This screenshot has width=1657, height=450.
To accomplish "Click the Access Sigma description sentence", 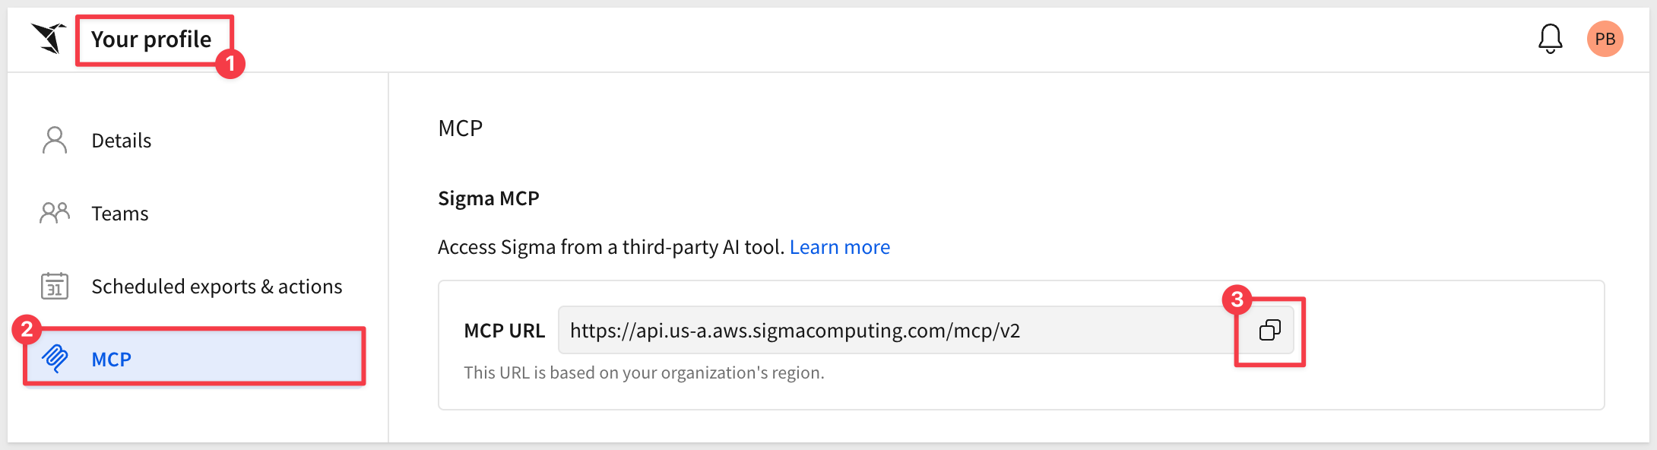I will 610,247.
